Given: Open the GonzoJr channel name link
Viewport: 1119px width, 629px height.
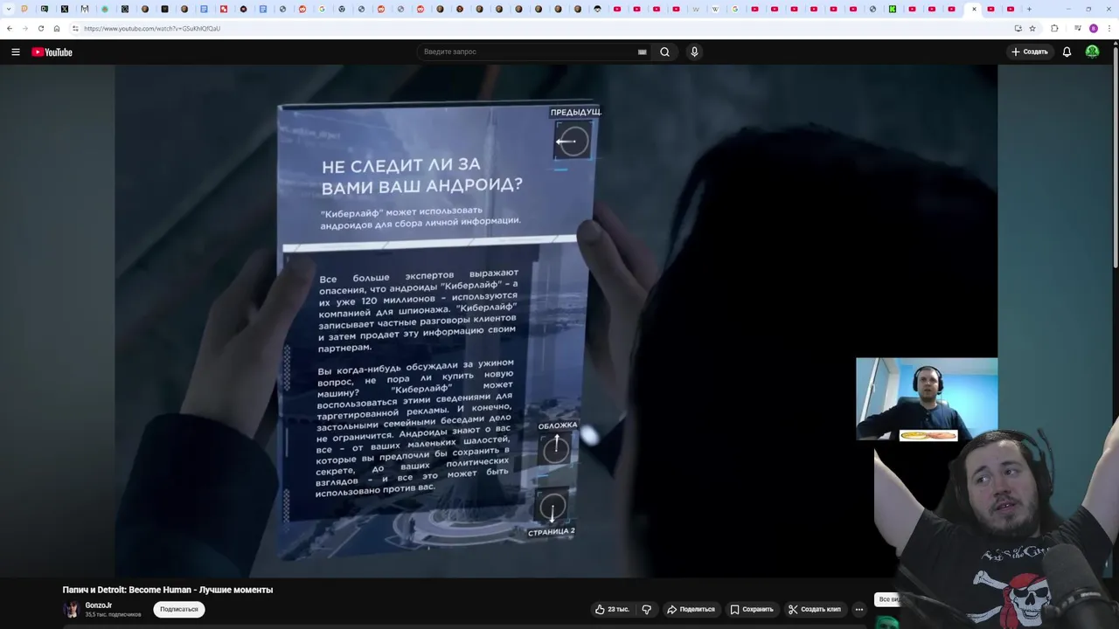Looking at the screenshot, I should 98,605.
